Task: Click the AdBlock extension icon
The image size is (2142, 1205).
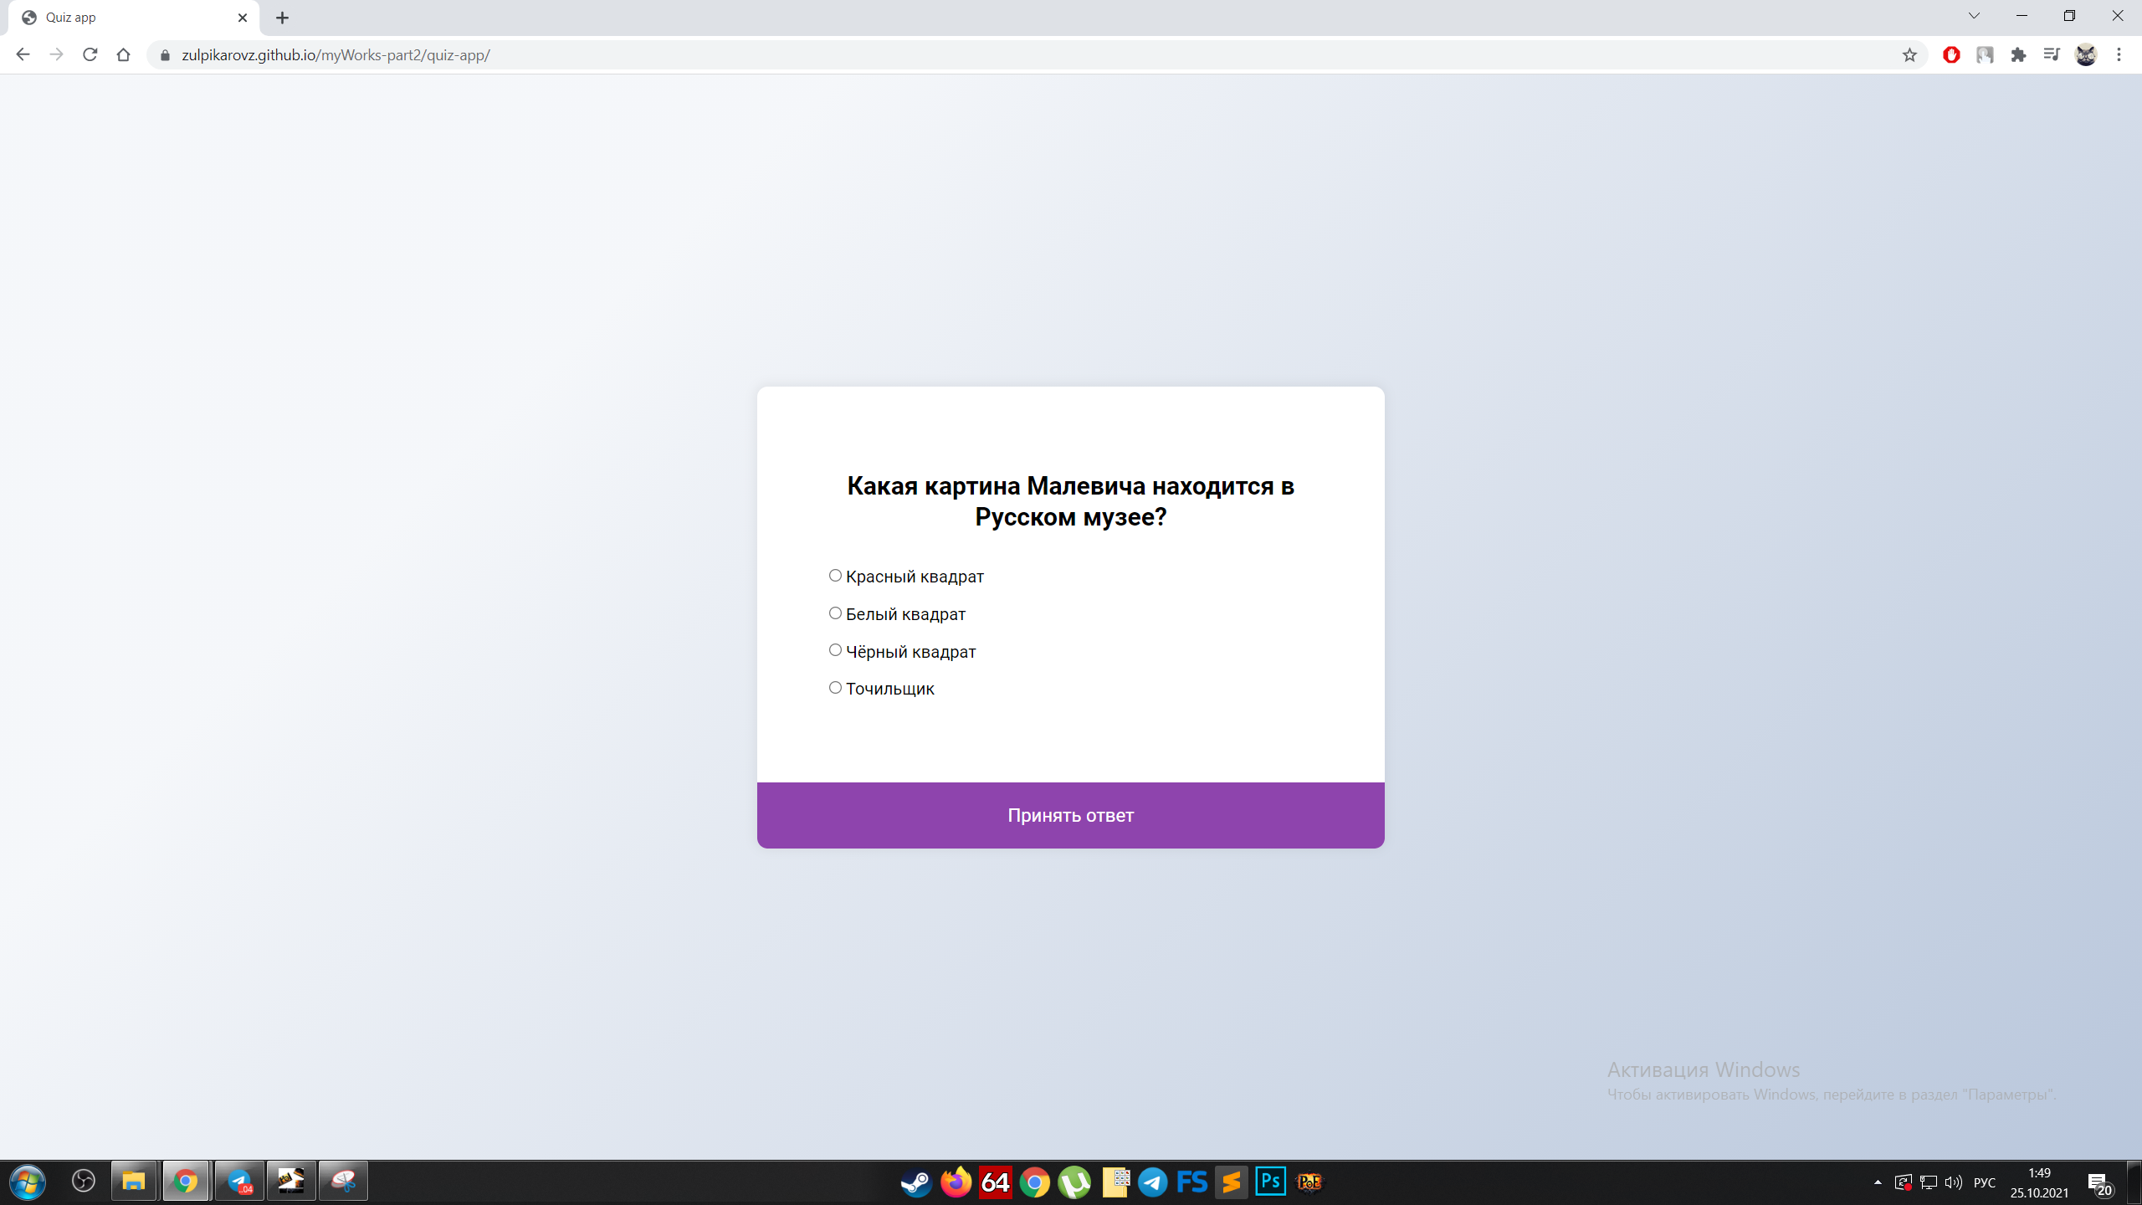Action: (1950, 54)
